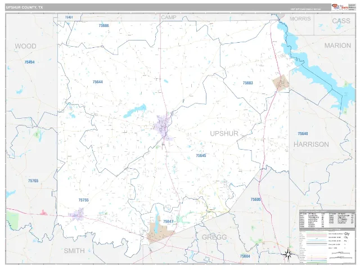Click ZIP code label 75683
This screenshot has width=360, height=270.
pos(247,83)
